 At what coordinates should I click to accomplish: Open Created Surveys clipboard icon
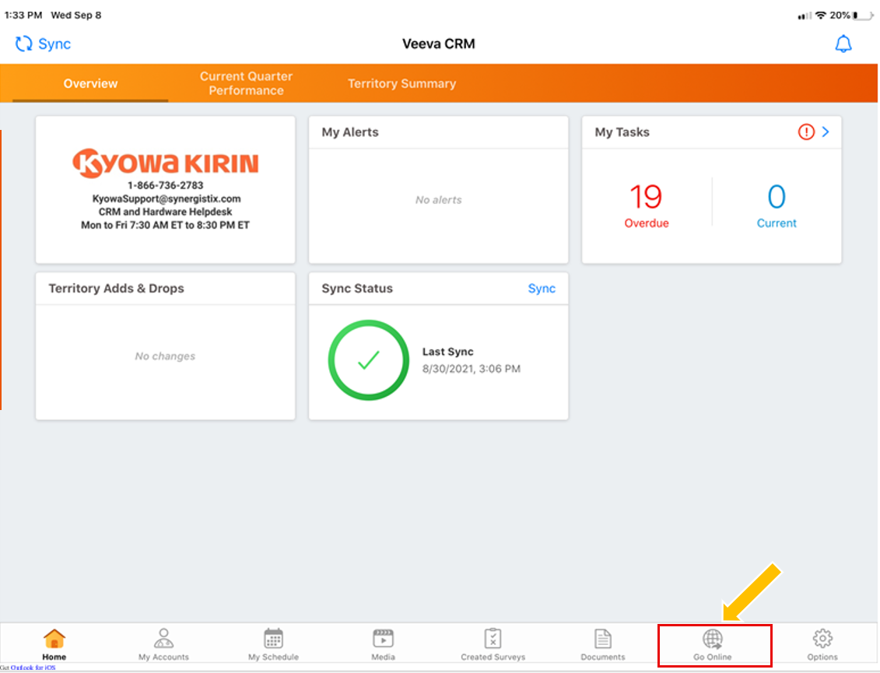click(x=493, y=639)
